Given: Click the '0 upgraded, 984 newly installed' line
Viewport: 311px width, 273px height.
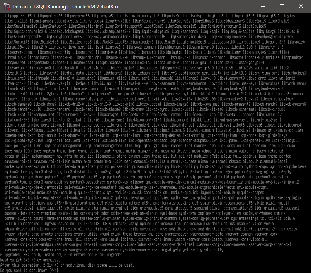Looking at the screenshot, I should pos(62,255).
